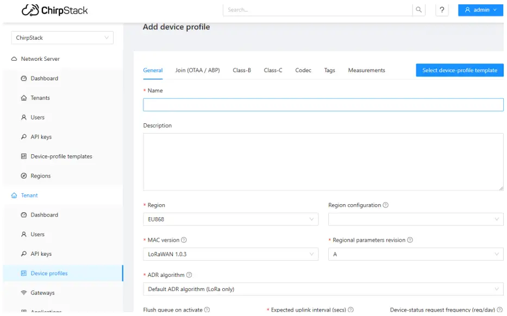Click the Region configuration help icon
This screenshot has width=507, height=316.
tap(385, 205)
